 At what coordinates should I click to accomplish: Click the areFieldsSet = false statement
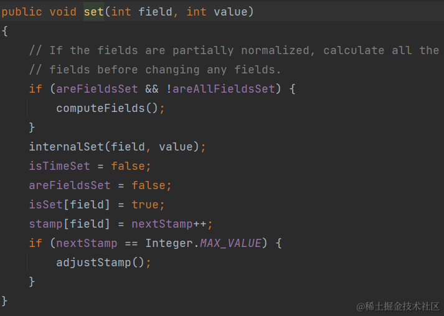[100, 185]
